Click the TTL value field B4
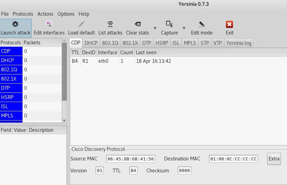 pyautogui.click(x=133, y=171)
